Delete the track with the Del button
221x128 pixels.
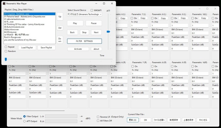[x=60, y=28]
